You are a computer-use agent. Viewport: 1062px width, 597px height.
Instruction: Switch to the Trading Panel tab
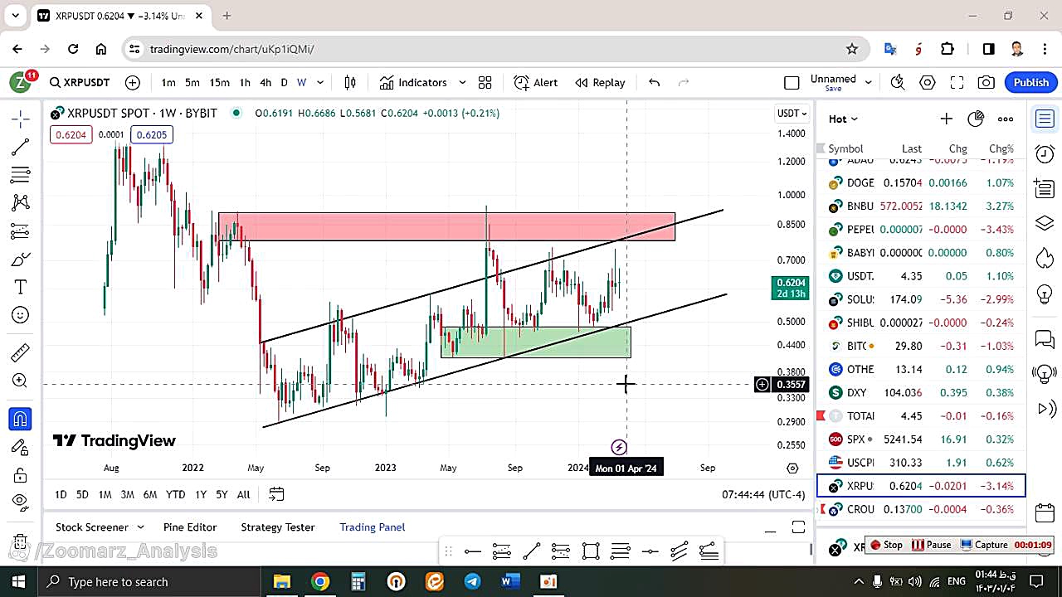coord(373,527)
